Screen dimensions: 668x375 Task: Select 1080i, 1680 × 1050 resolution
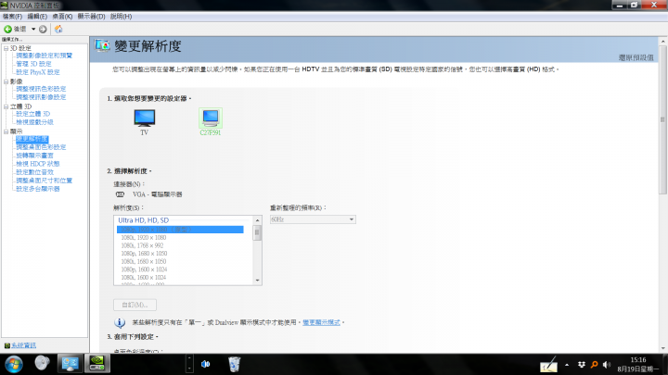click(x=144, y=261)
